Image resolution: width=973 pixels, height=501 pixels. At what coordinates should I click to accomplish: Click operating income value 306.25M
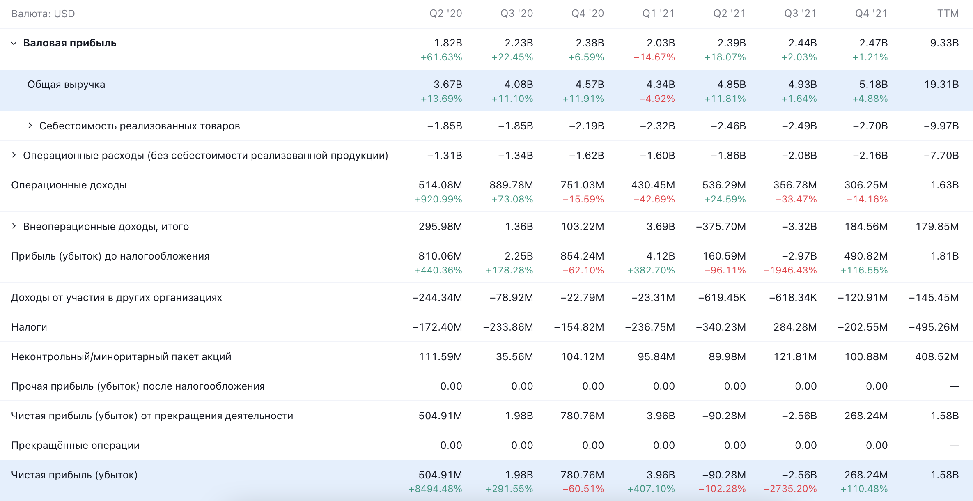(866, 185)
